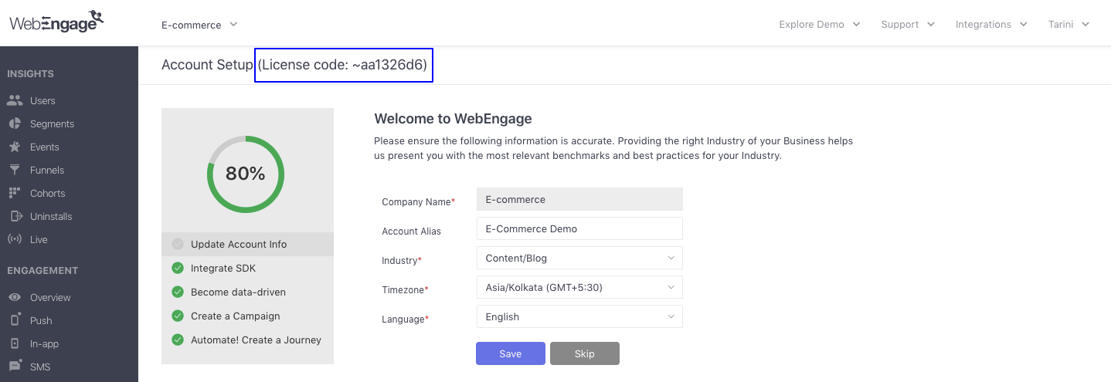The image size is (1111, 382).
Task: Open the Language dropdown showing English
Action: 579,316
